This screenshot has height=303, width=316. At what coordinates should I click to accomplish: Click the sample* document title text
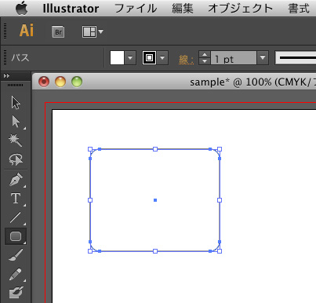(210, 82)
